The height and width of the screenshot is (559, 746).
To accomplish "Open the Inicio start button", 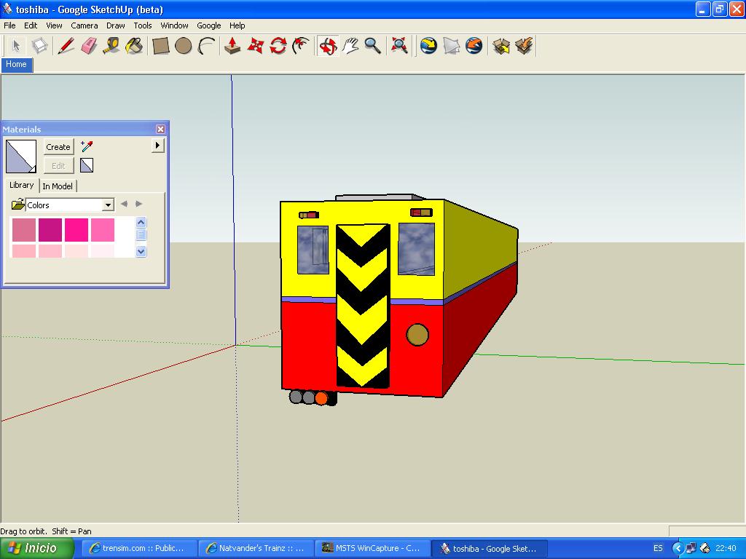I will 38,548.
